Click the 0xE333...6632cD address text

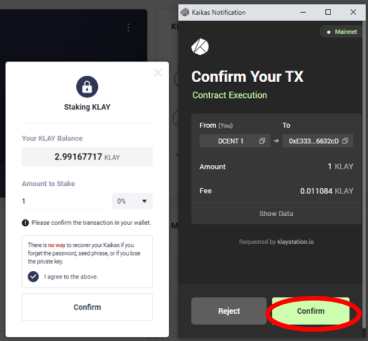[313, 141]
